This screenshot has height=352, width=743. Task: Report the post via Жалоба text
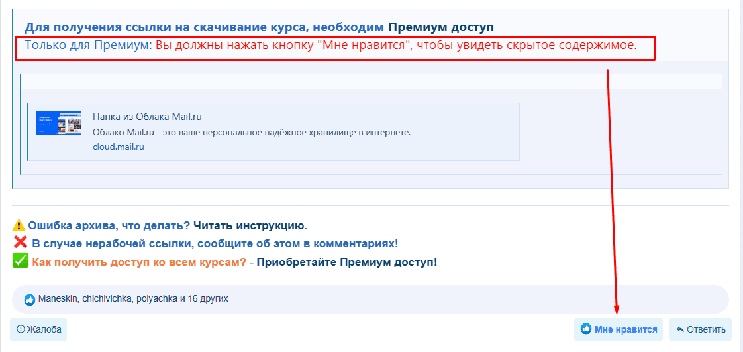(44, 329)
